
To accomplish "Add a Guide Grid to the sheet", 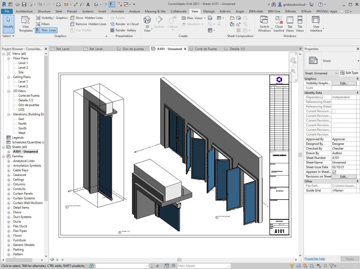I will pos(239,30).
